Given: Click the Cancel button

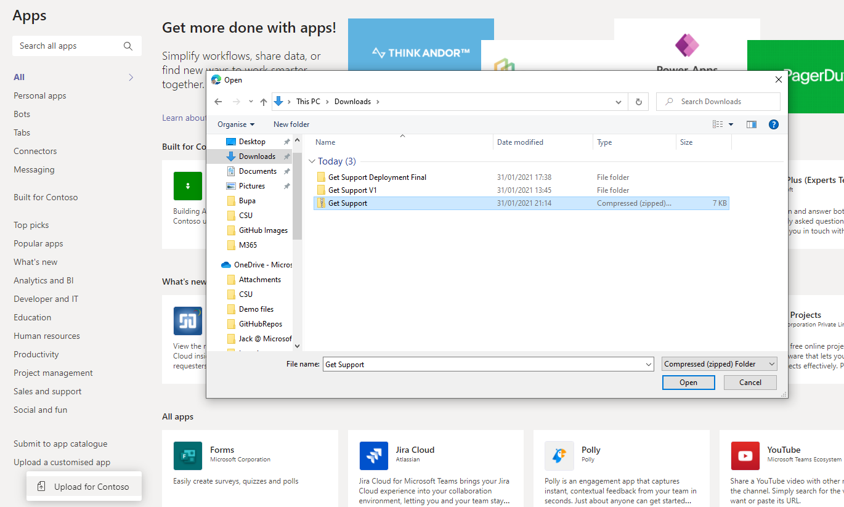Looking at the screenshot, I should coord(750,383).
